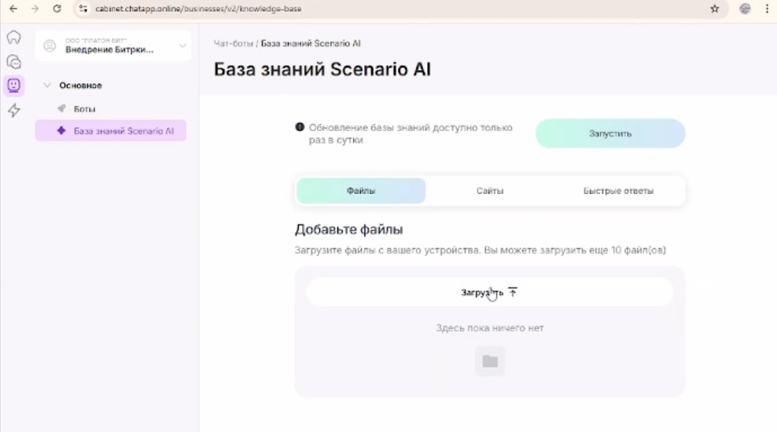Go forward in browser history
Image resolution: width=777 pixels, height=432 pixels.
(35, 9)
